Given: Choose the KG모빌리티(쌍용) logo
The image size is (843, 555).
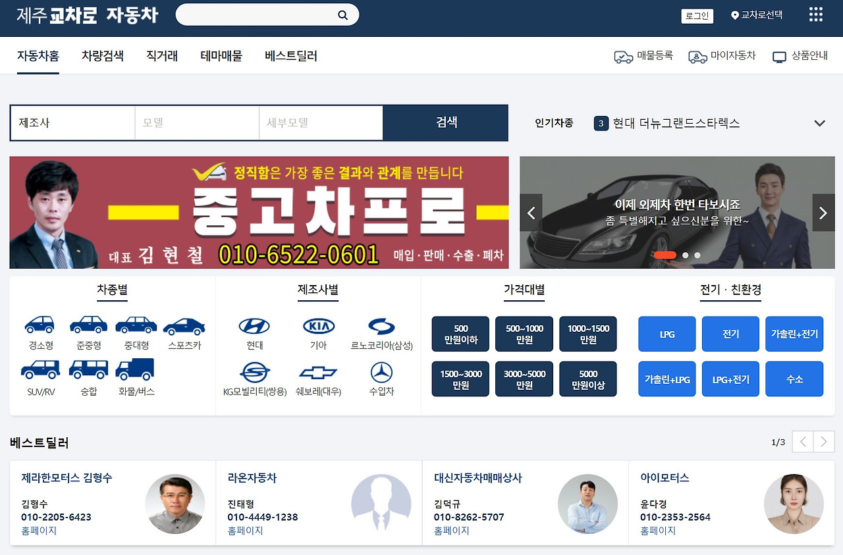Looking at the screenshot, I should [x=255, y=373].
